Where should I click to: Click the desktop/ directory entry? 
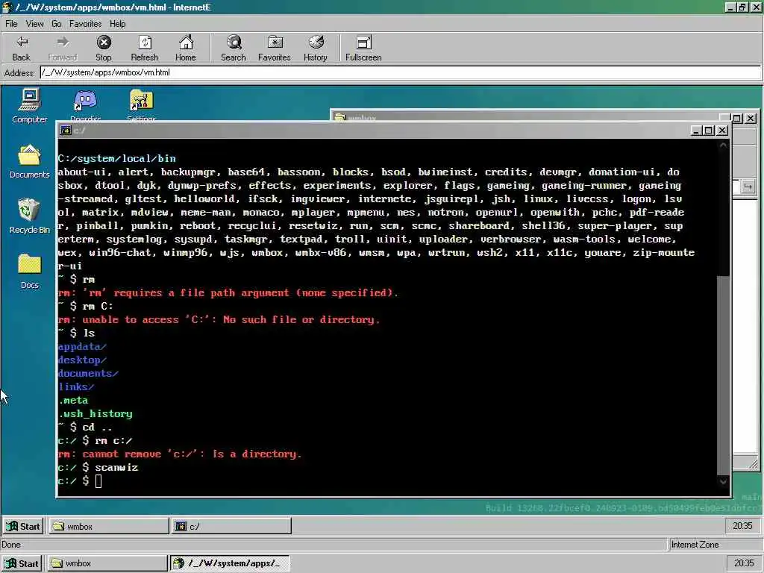point(82,360)
